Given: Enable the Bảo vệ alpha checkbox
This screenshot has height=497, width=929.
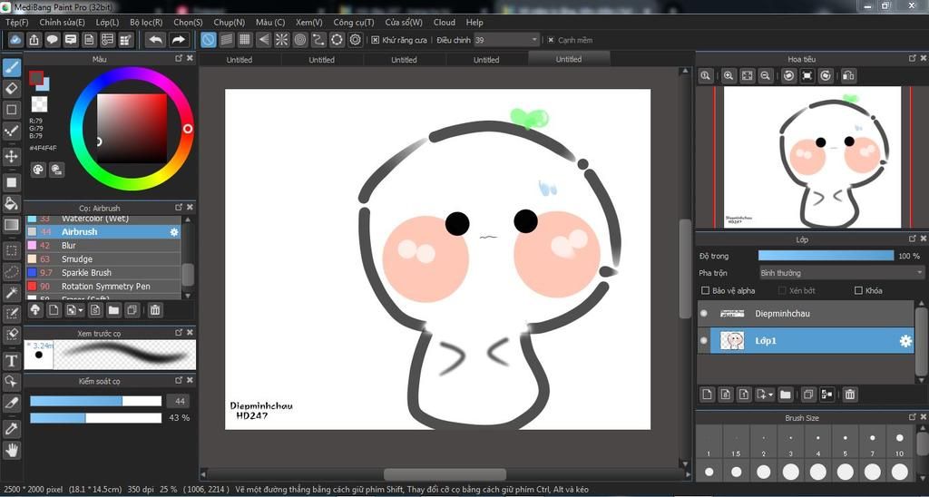Looking at the screenshot, I should 705,290.
